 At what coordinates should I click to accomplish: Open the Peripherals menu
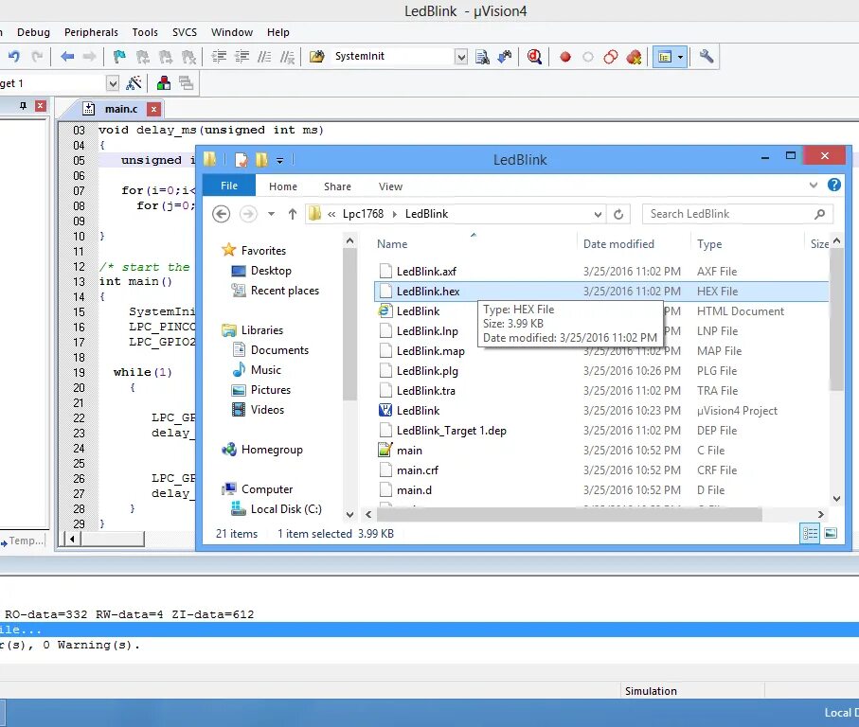(x=91, y=31)
